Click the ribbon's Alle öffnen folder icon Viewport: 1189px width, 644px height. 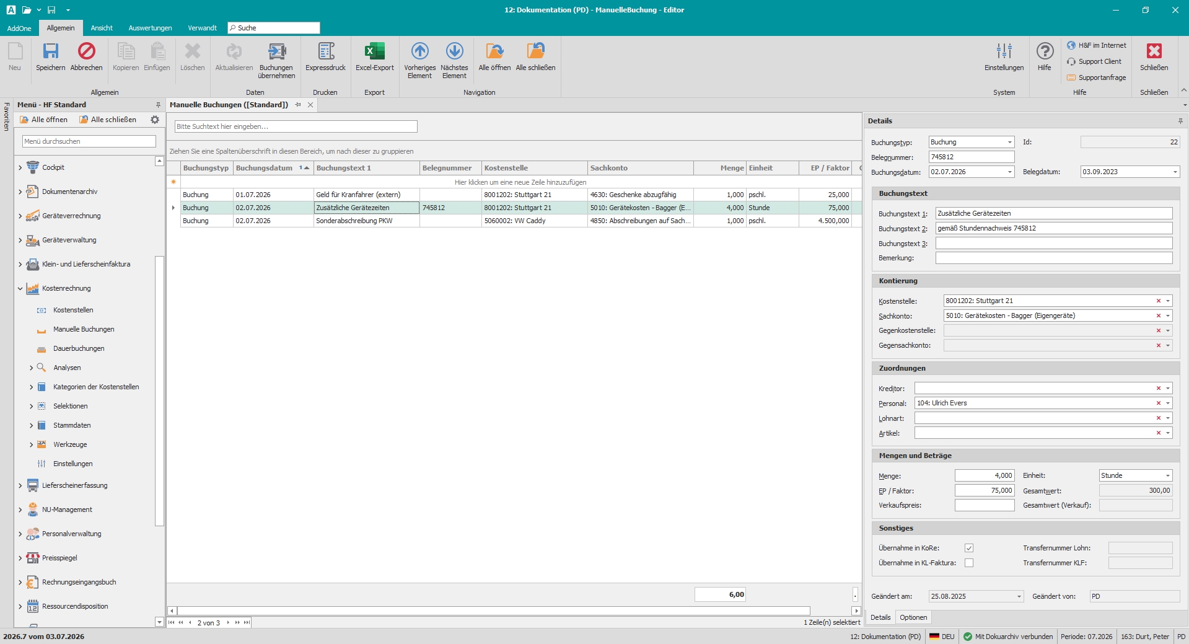[x=494, y=51]
